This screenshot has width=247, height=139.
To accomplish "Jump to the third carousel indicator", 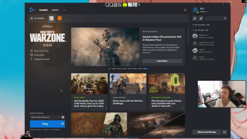I will (124, 69).
